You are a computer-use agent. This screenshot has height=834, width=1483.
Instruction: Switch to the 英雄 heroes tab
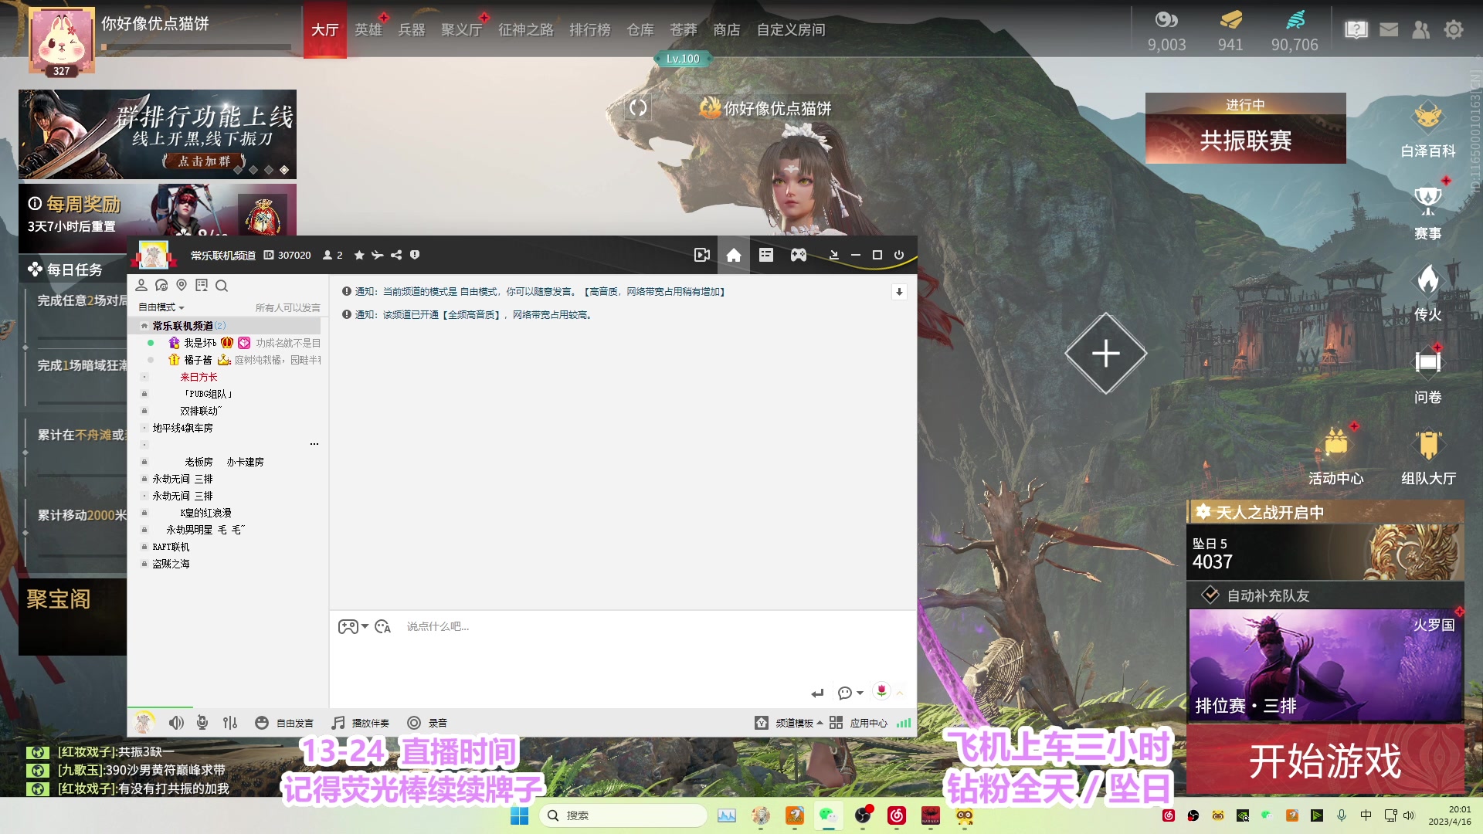click(368, 29)
